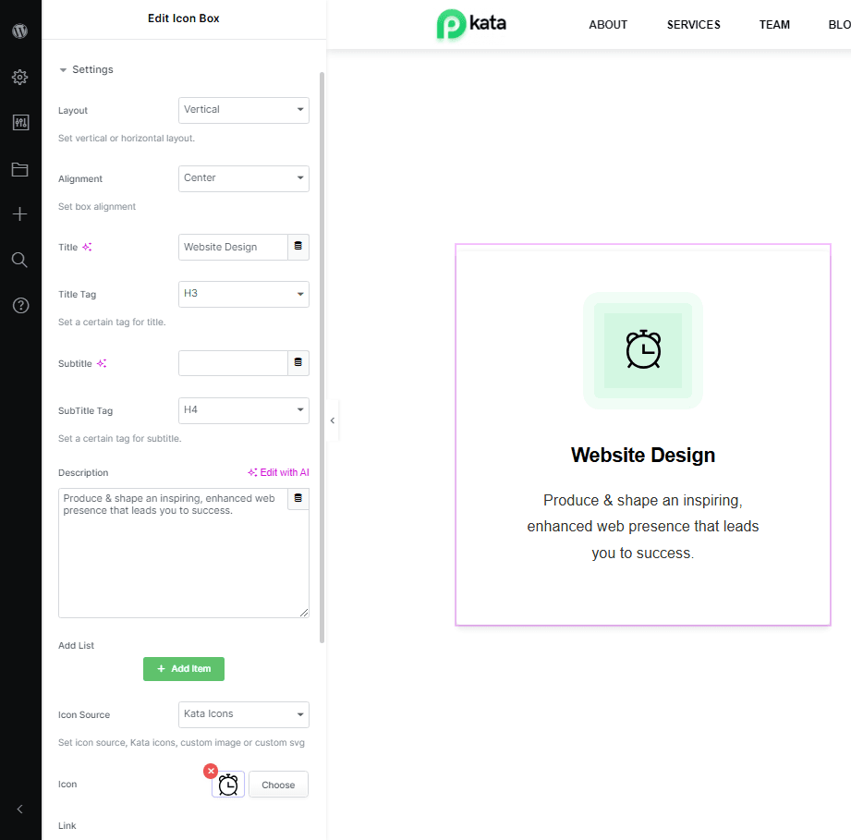Screen dimensions: 851x840
Task: Open the folder icon in the left sidebar
Action: pyautogui.click(x=19, y=168)
